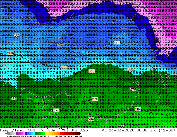
Task: Click the dark maroon right arrow of legend
Action: pos(80,133)
